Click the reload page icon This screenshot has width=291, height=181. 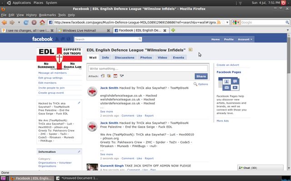[27, 22]
